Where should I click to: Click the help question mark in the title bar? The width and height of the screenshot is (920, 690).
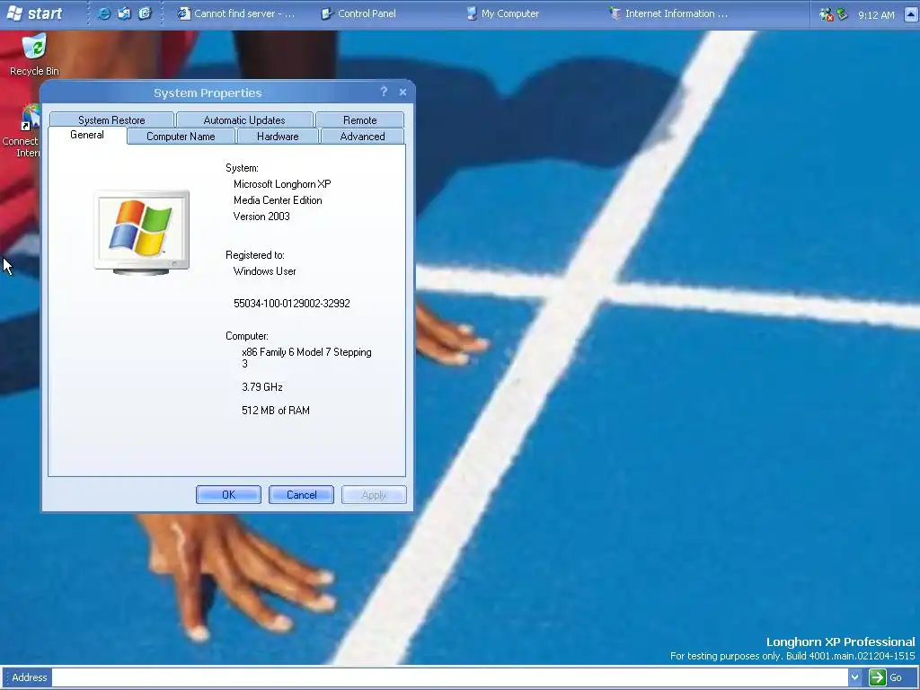pos(384,92)
